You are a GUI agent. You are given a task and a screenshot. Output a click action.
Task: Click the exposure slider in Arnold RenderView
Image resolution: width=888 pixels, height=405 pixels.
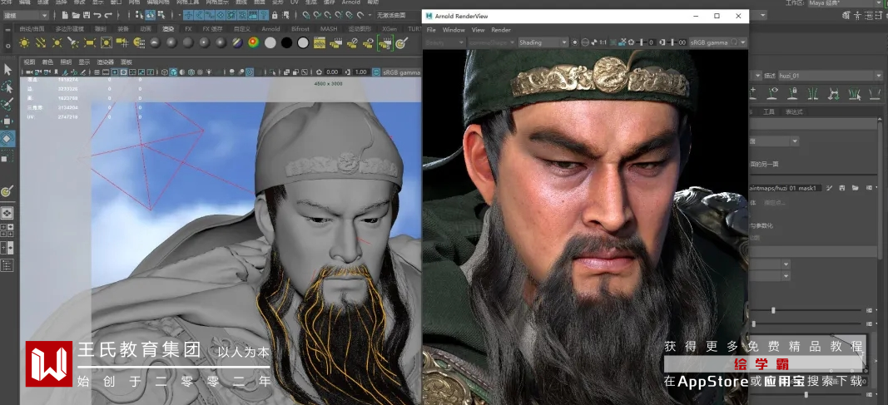642,42
